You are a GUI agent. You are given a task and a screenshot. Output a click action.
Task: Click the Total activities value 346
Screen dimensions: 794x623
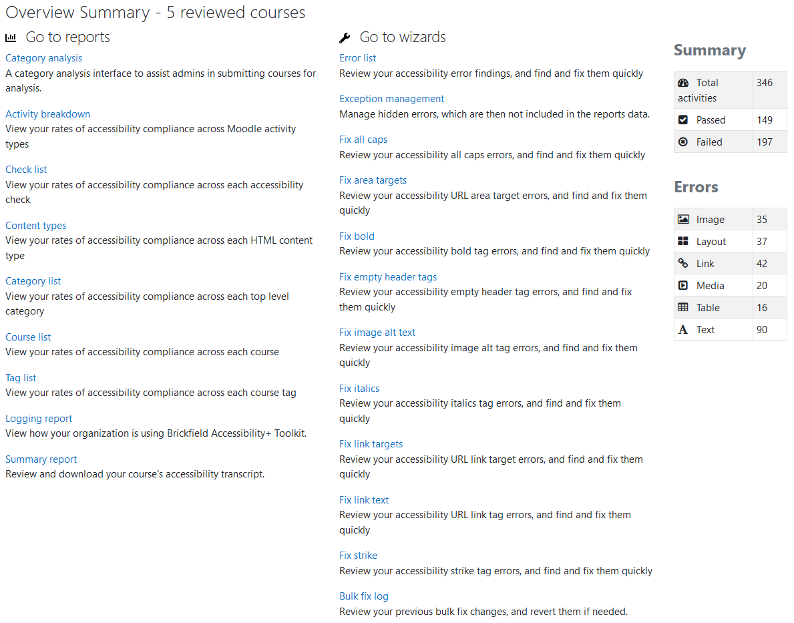pos(764,83)
